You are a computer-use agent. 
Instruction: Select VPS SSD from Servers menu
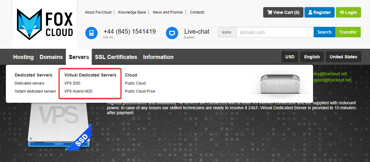click(72, 83)
